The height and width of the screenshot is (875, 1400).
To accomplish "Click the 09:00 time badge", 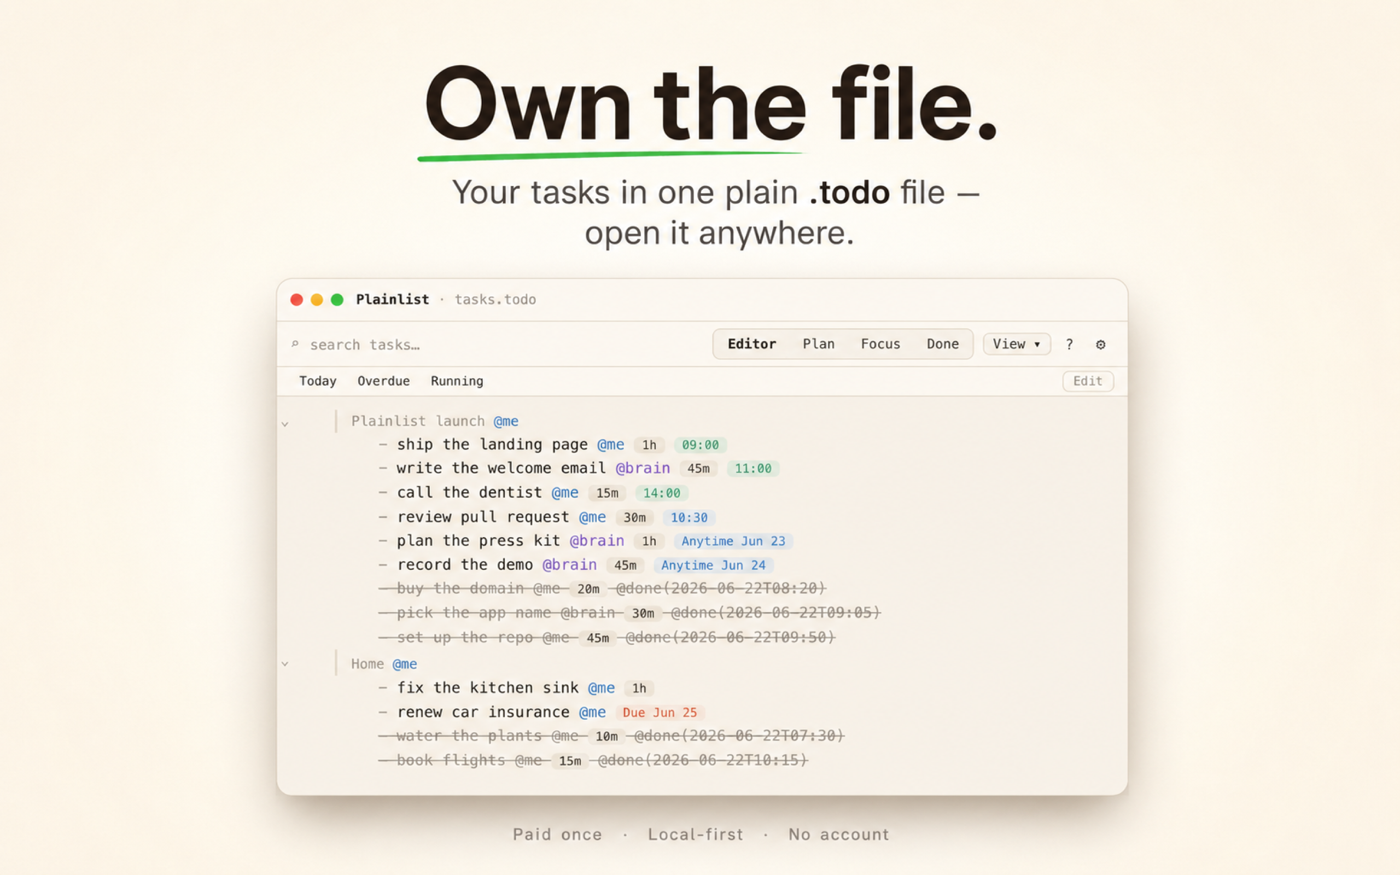I will tap(700, 445).
